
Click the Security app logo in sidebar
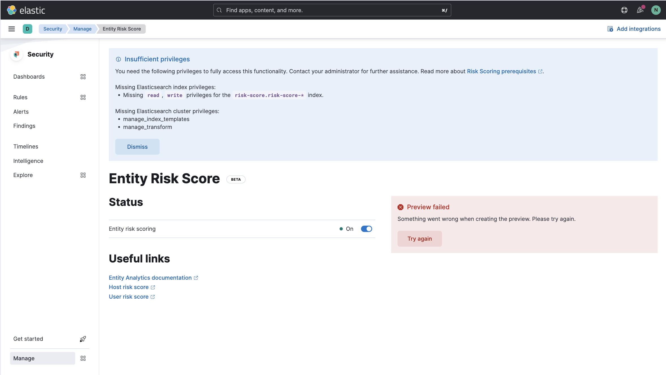(x=17, y=54)
